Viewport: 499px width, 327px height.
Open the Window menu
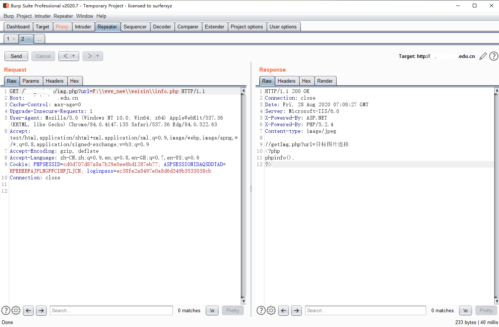(85, 16)
